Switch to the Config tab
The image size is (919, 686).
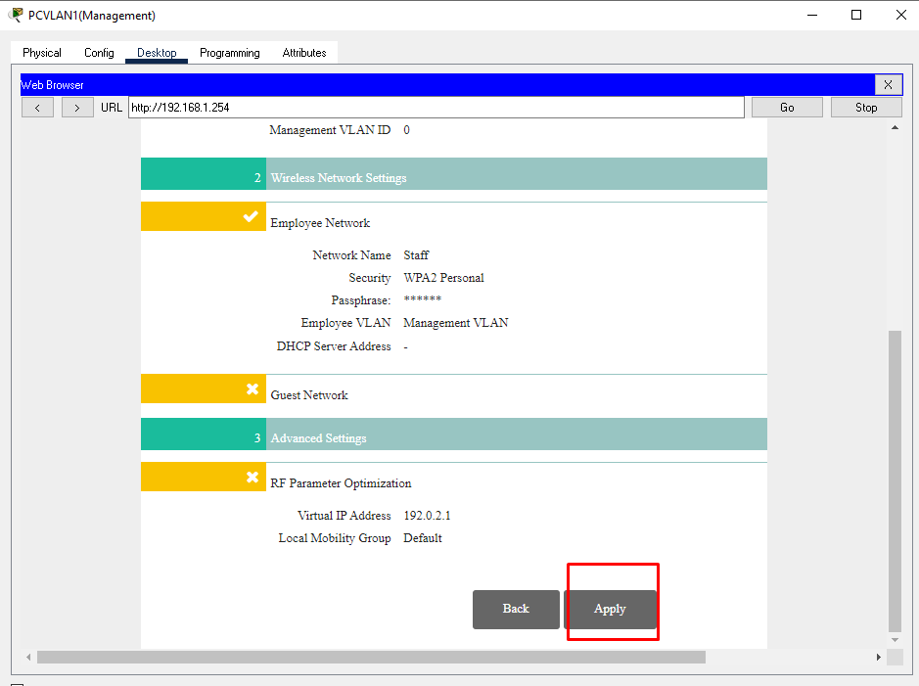click(99, 53)
